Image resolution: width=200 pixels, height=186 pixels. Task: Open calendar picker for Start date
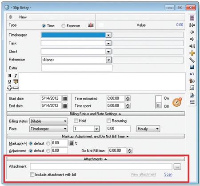65,98
